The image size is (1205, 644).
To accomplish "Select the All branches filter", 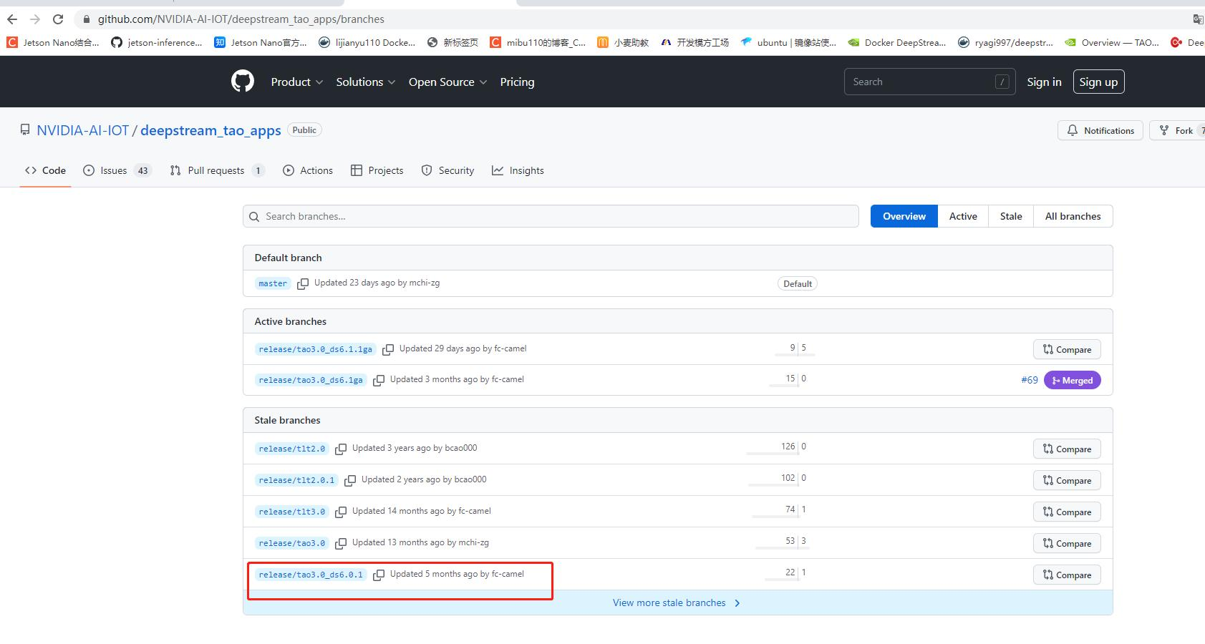I will pyautogui.click(x=1073, y=216).
